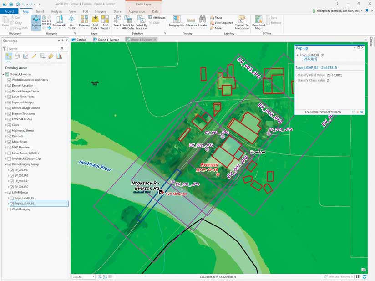375x281 pixels.
Task: Enable Lahar Zones, CAUSE V layer
Action: [9, 153]
